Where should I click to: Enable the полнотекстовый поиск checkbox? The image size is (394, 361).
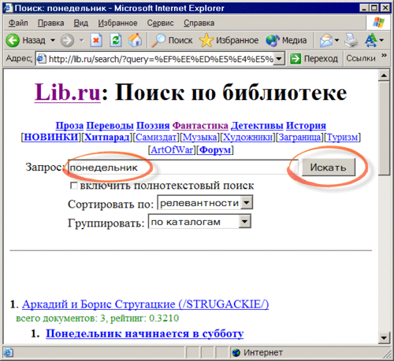73,186
